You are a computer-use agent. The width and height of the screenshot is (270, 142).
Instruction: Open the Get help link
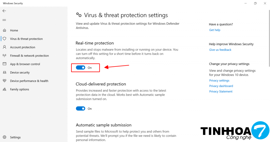(215, 30)
